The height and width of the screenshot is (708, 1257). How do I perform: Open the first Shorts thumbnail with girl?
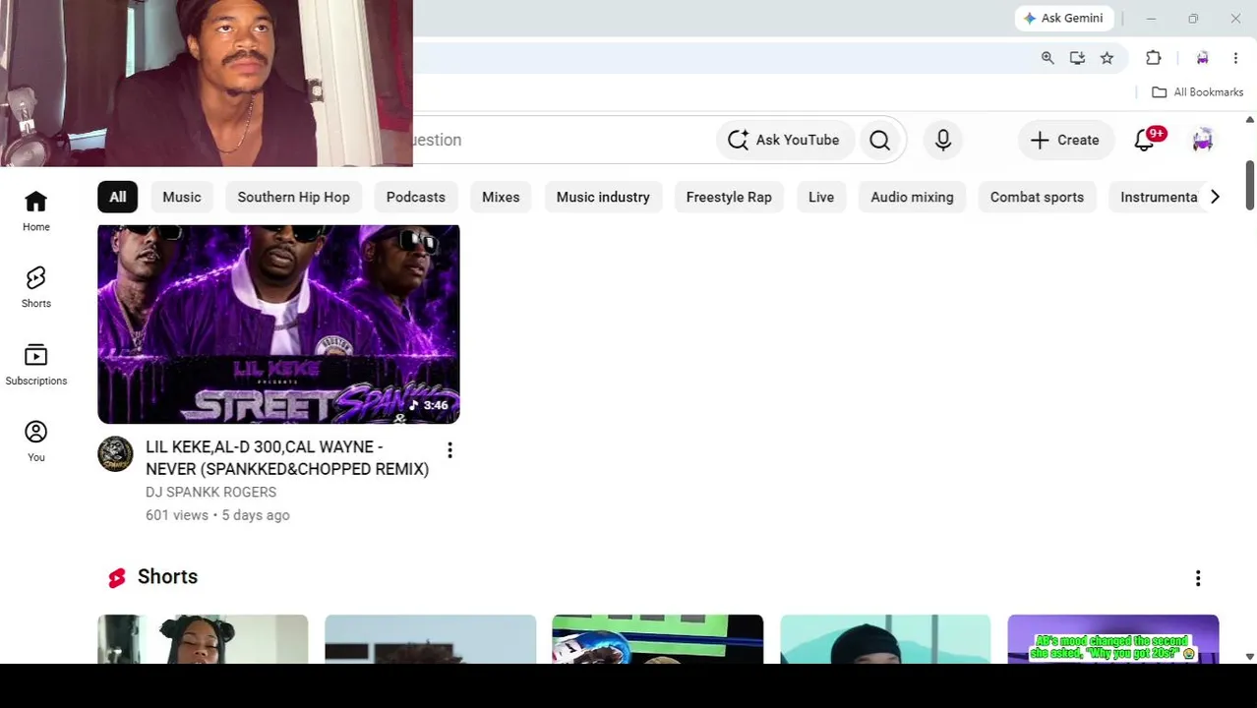coord(203,639)
